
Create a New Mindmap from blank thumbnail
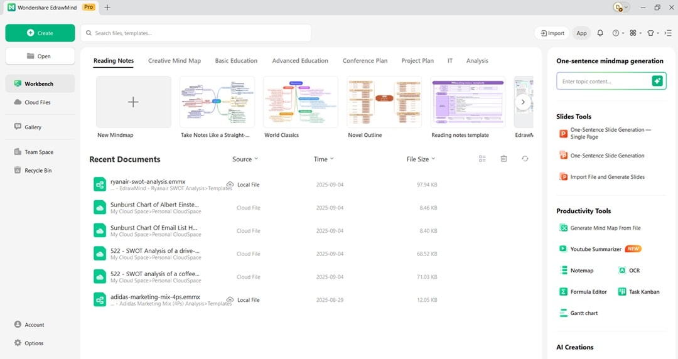coord(134,102)
